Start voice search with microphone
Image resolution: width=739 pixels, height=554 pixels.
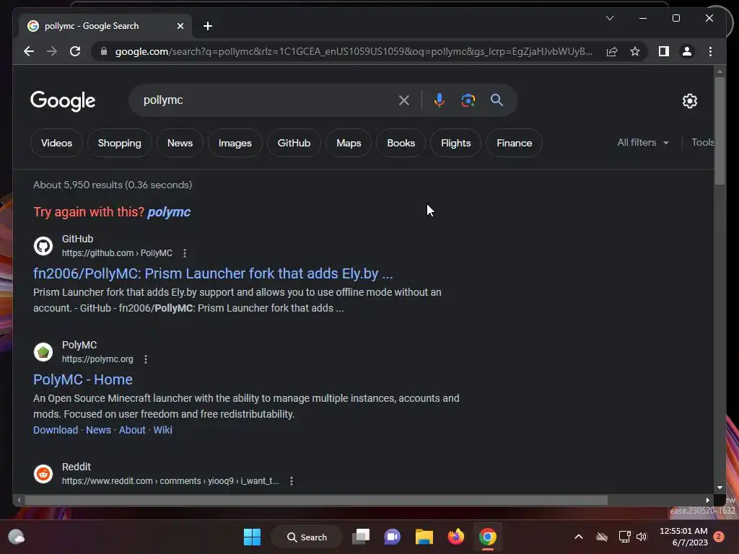coord(440,100)
